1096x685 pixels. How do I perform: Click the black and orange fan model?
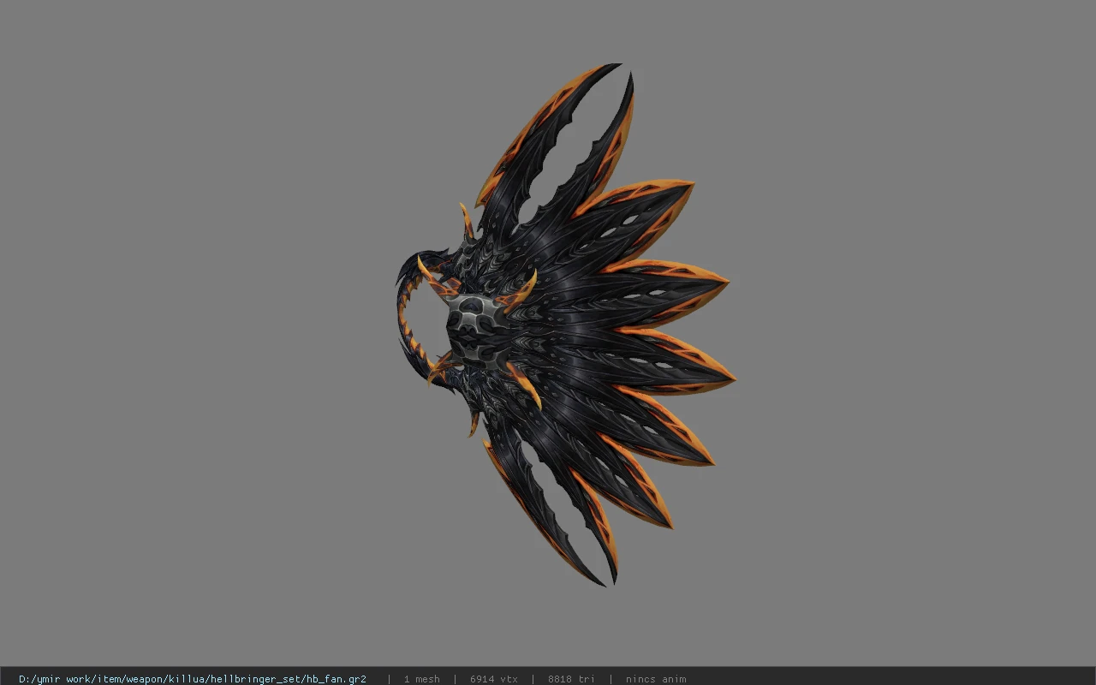(565, 325)
